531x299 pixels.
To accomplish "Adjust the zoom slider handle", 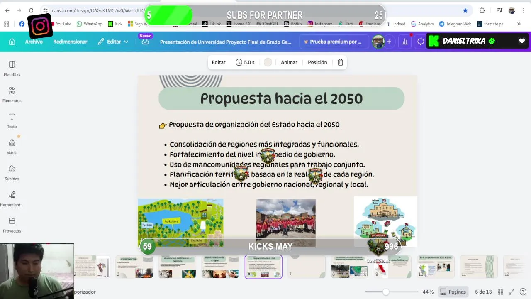I will click(x=386, y=292).
